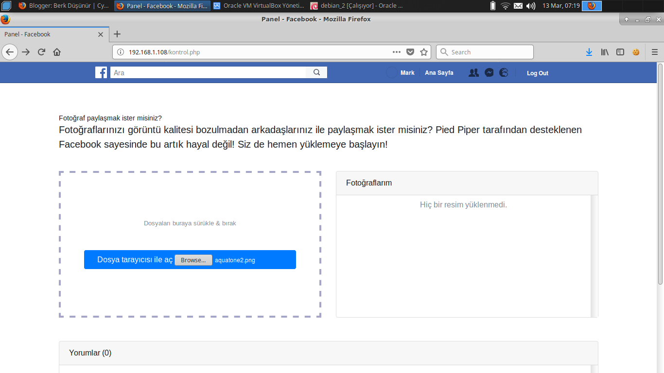Focus the Firefox Search box
The height and width of the screenshot is (373, 664).
[485, 52]
